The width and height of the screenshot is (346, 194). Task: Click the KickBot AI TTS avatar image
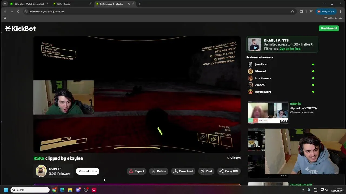pos(255,44)
